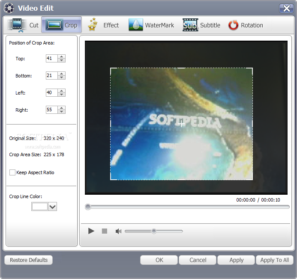The width and height of the screenshot is (297, 279).
Task: Open the Cut tab
Action: pos(23,25)
